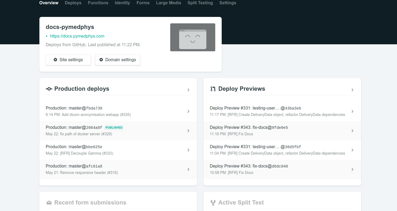
Task: Open the https://docs.pymedphys.com link
Action: (77, 36)
